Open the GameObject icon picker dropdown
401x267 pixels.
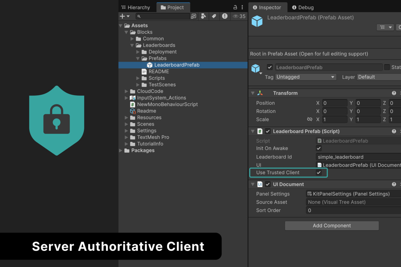coord(256,69)
